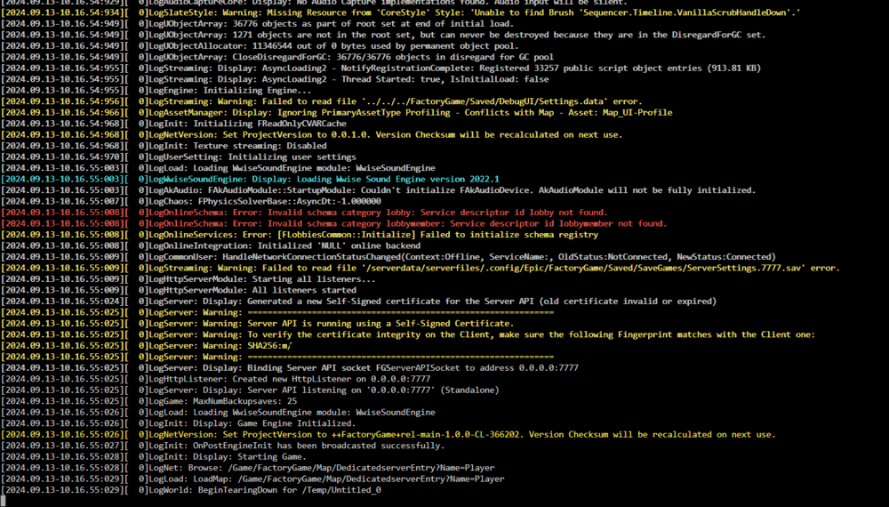Image resolution: width=889 pixels, height=507 pixels.
Task: Select the 'Binding Server API socket FGServerAPISocket' line
Action: tap(290, 367)
